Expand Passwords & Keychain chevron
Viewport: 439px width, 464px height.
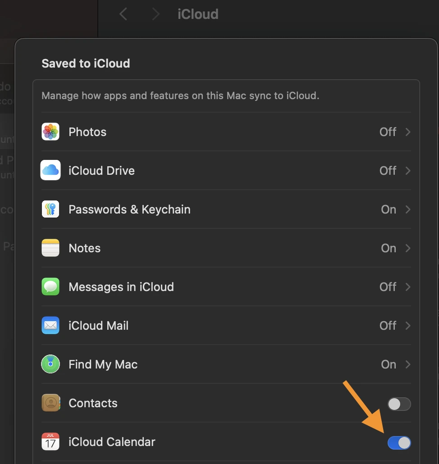click(407, 209)
